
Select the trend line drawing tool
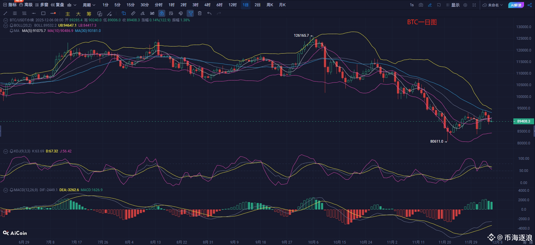coord(5,13)
